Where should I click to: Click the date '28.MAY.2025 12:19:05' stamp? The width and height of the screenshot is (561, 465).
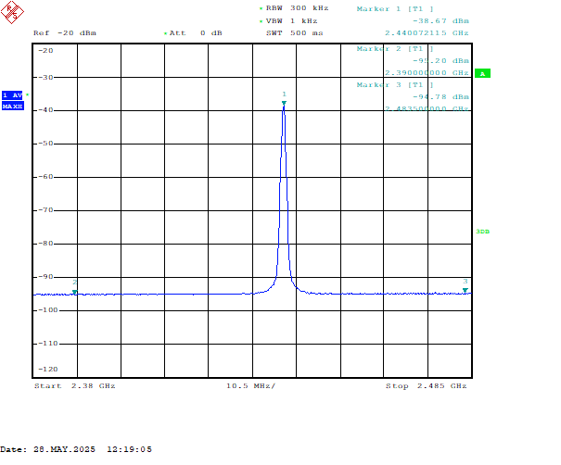click(x=93, y=449)
